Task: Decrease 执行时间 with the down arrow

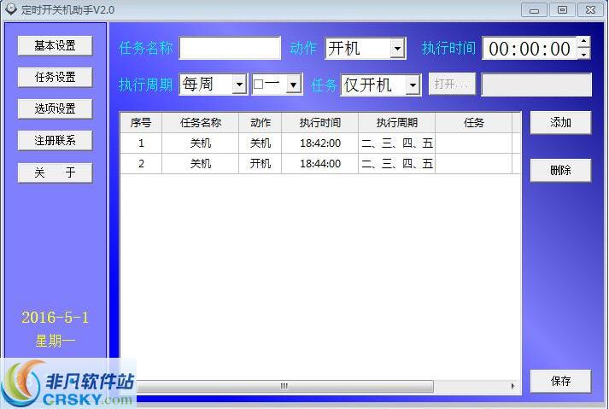Action: pyautogui.click(x=583, y=54)
